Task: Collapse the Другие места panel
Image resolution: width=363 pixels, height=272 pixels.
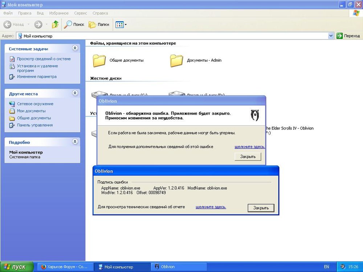Action: coord(75,93)
